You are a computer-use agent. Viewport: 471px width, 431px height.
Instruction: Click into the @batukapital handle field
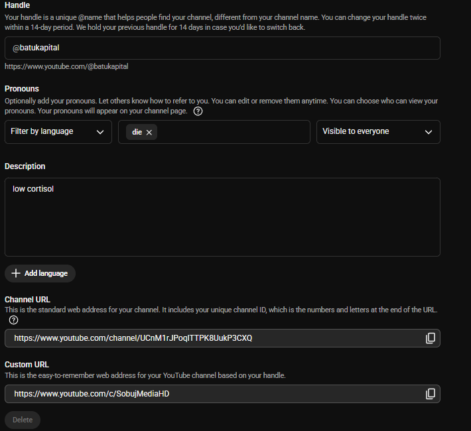coord(222,48)
